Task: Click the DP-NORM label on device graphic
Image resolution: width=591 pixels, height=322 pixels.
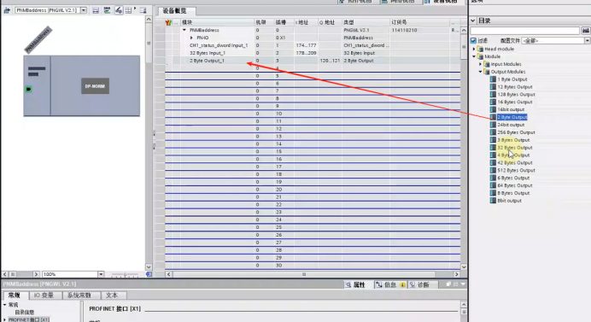Action: click(95, 86)
